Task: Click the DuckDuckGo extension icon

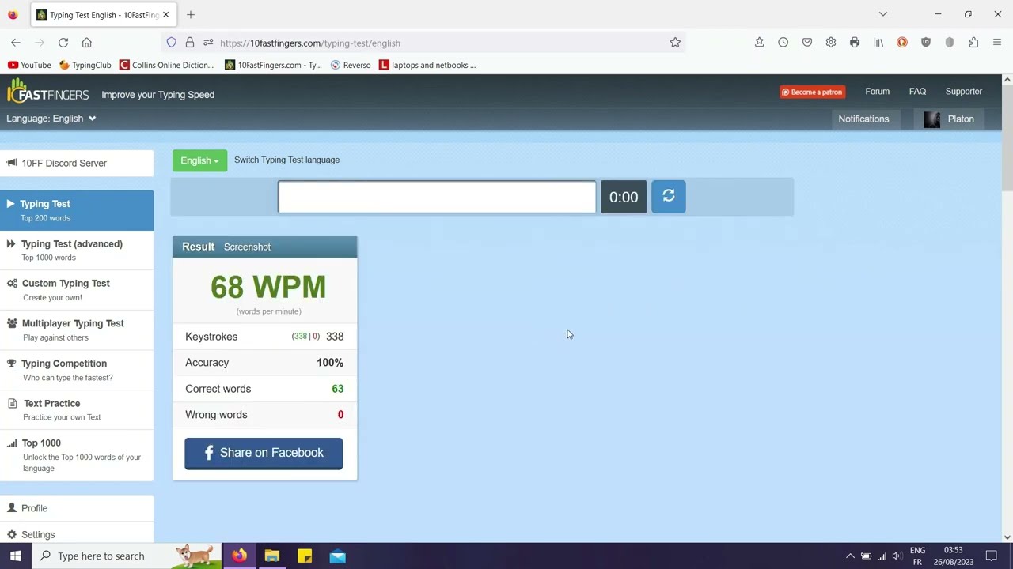Action: [x=901, y=43]
